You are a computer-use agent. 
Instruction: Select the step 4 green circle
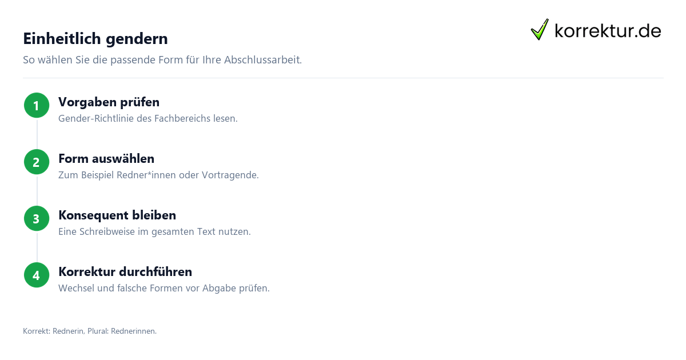pos(37,275)
